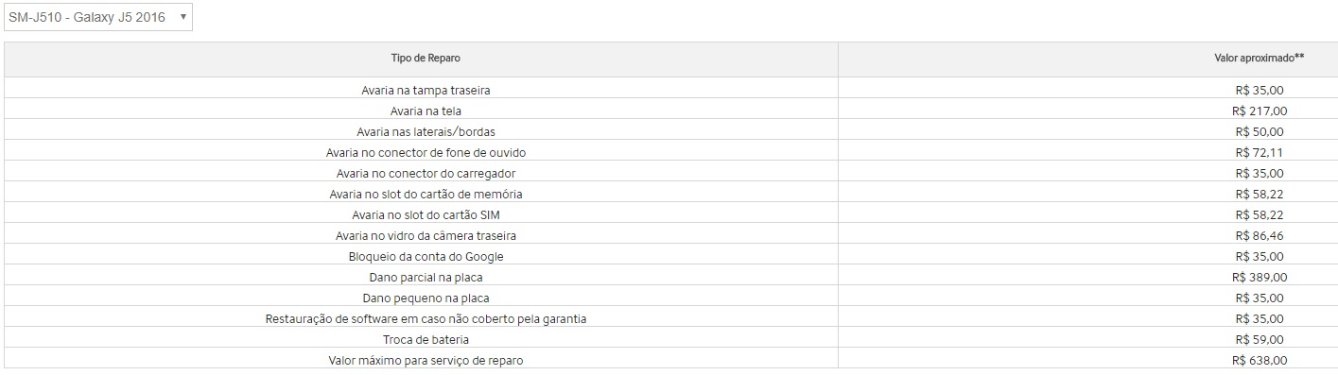Open the SM-J510 Galaxy J5 2016 model dropdown
This screenshot has width=1338, height=375.
(98, 17)
